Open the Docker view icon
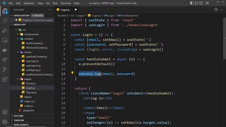This screenshot has height=127, width=226. tap(5, 50)
